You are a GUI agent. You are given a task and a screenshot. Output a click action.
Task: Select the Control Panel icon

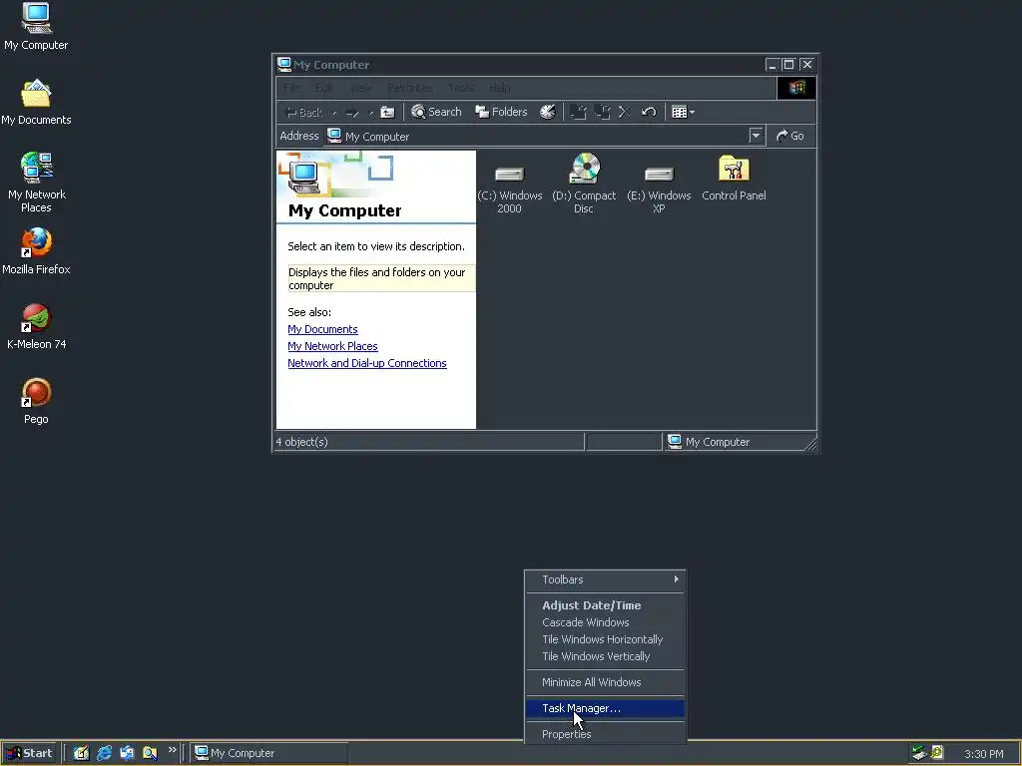click(x=734, y=178)
